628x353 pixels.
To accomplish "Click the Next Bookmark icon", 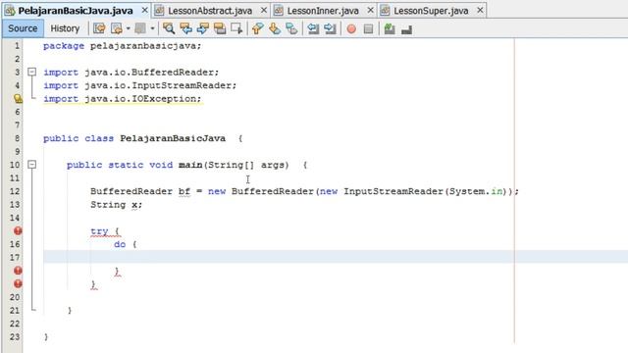I will click(275, 28).
